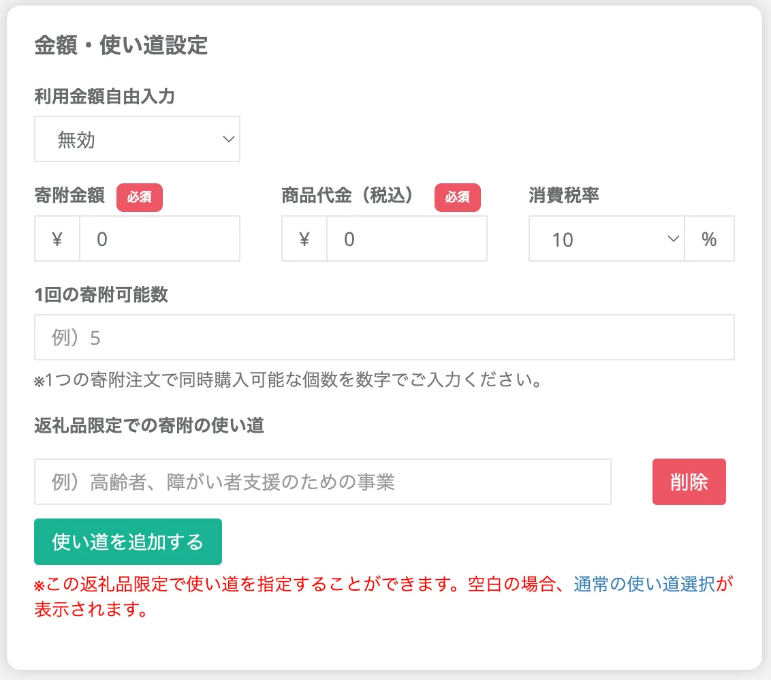
Task: Click the % suffix of 消費税率
Action: pos(709,238)
